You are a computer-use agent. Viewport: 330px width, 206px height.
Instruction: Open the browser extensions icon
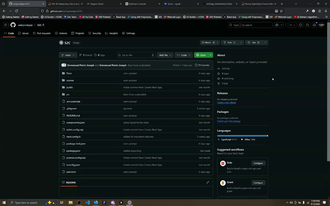320,11
